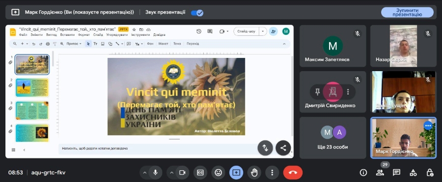442x182 pixels.
Task: Open the Вигляд menu
Action: tap(51, 35)
